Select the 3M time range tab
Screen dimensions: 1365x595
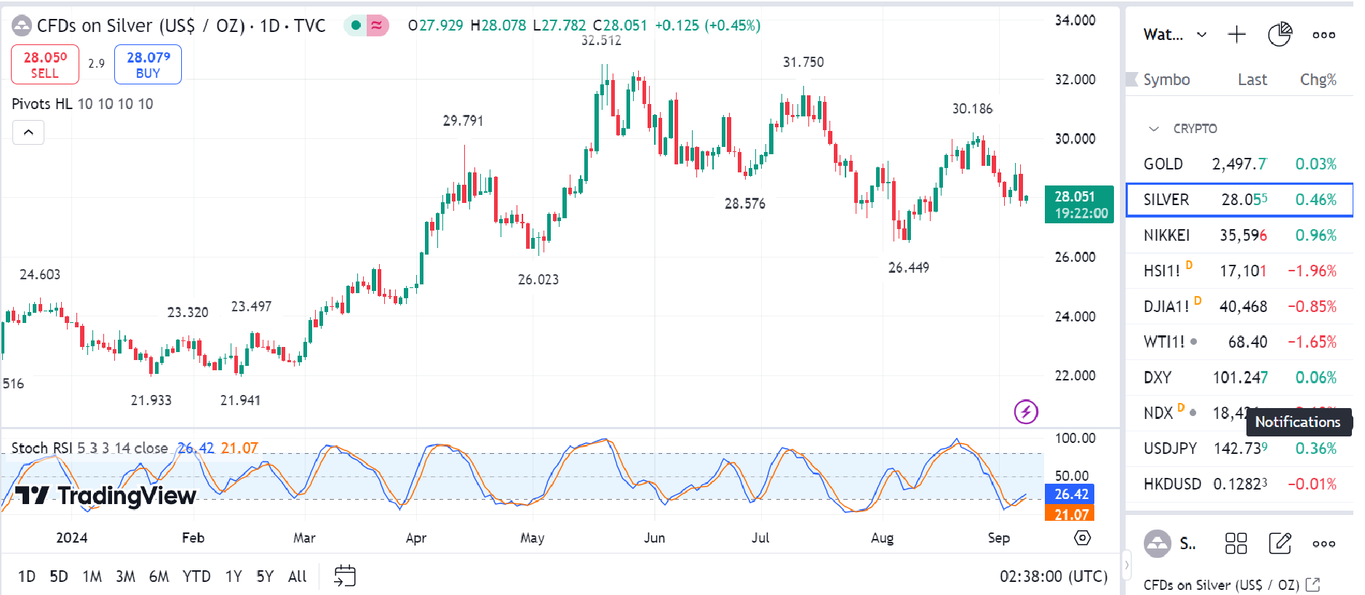tap(125, 576)
